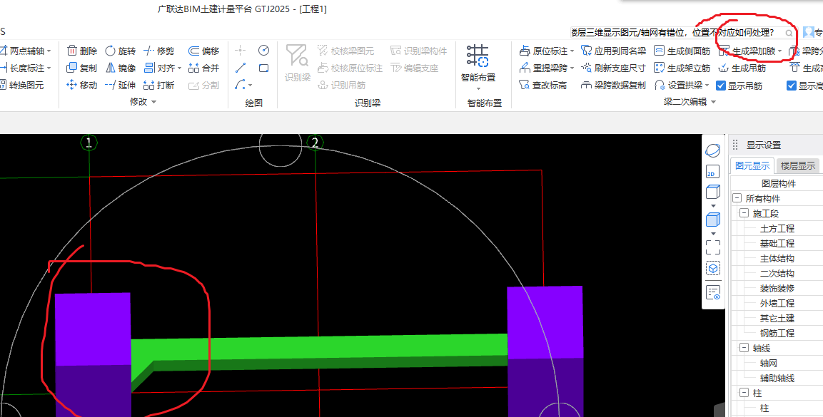Click the dashed-box cube icon
The width and height of the screenshot is (823, 417).
pos(713,269)
